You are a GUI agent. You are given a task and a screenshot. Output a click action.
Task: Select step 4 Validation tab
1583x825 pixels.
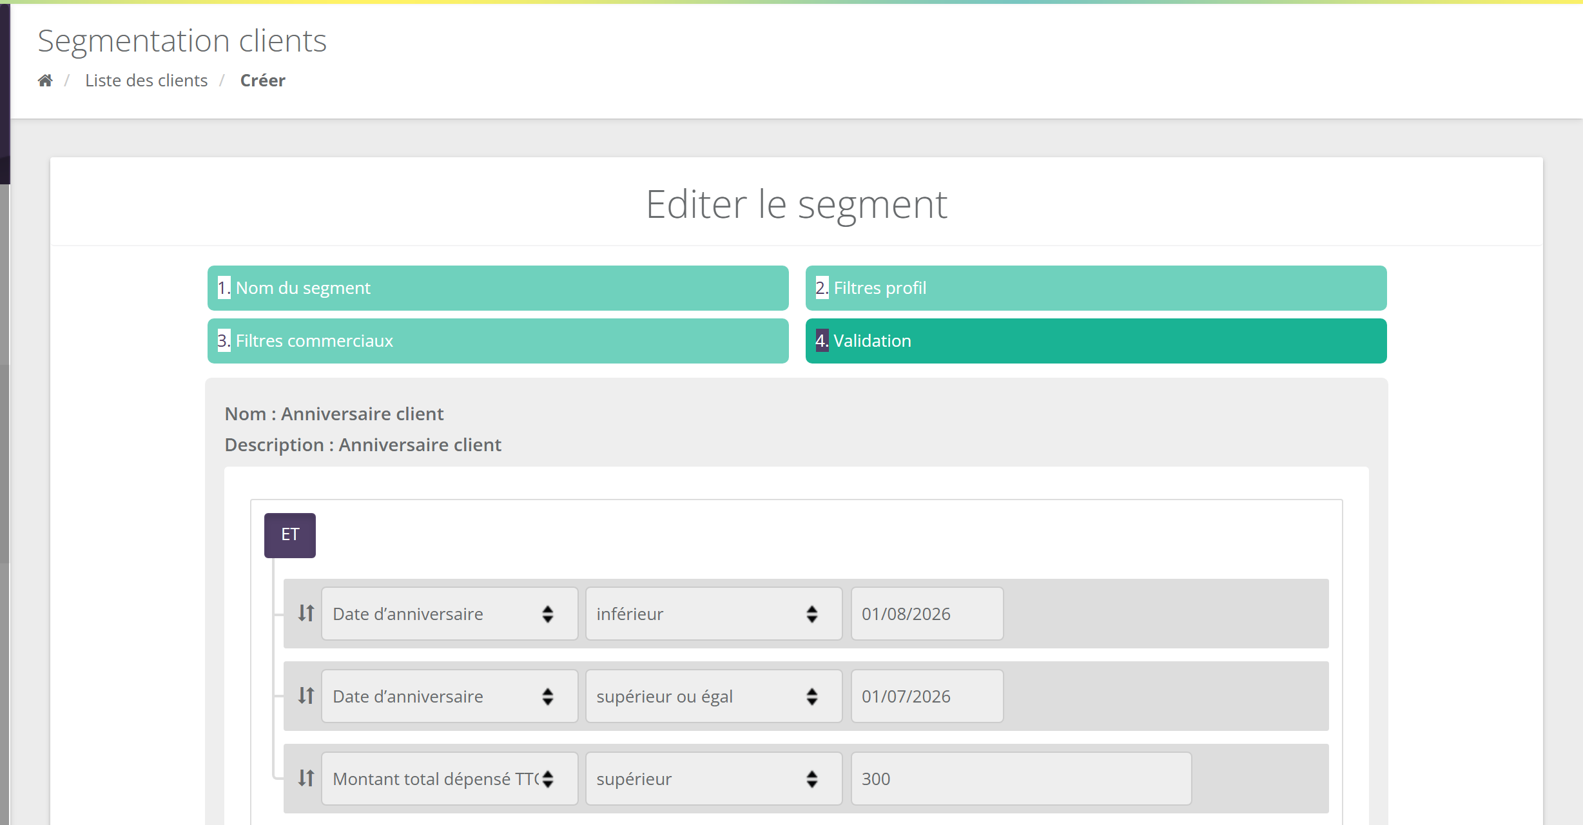(x=1096, y=341)
